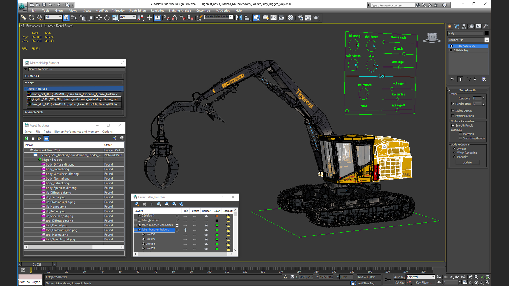The width and height of the screenshot is (509, 286).
Task: Open the Modifiers menu
Action: click(x=102, y=11)
